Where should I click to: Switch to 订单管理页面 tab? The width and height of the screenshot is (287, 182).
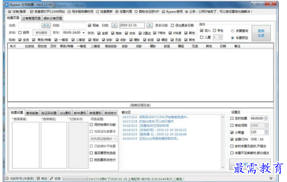click(x=31, y=18)
